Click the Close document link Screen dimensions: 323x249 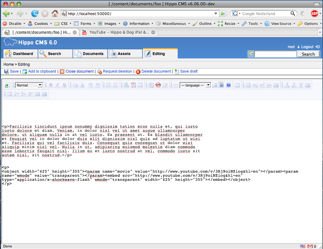pyautogui.click(x=79, y=71)
